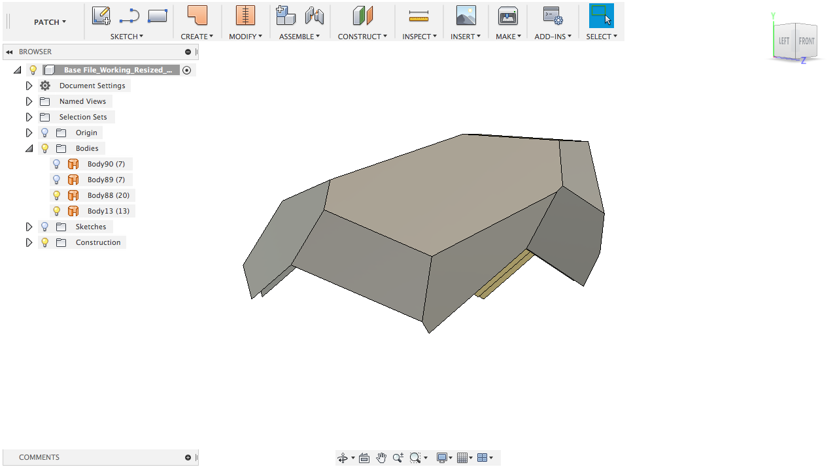Open Grid and Snaps settings icon
Image resolution: width=837 pixels, height=467 pixels.
coord(462,458)
